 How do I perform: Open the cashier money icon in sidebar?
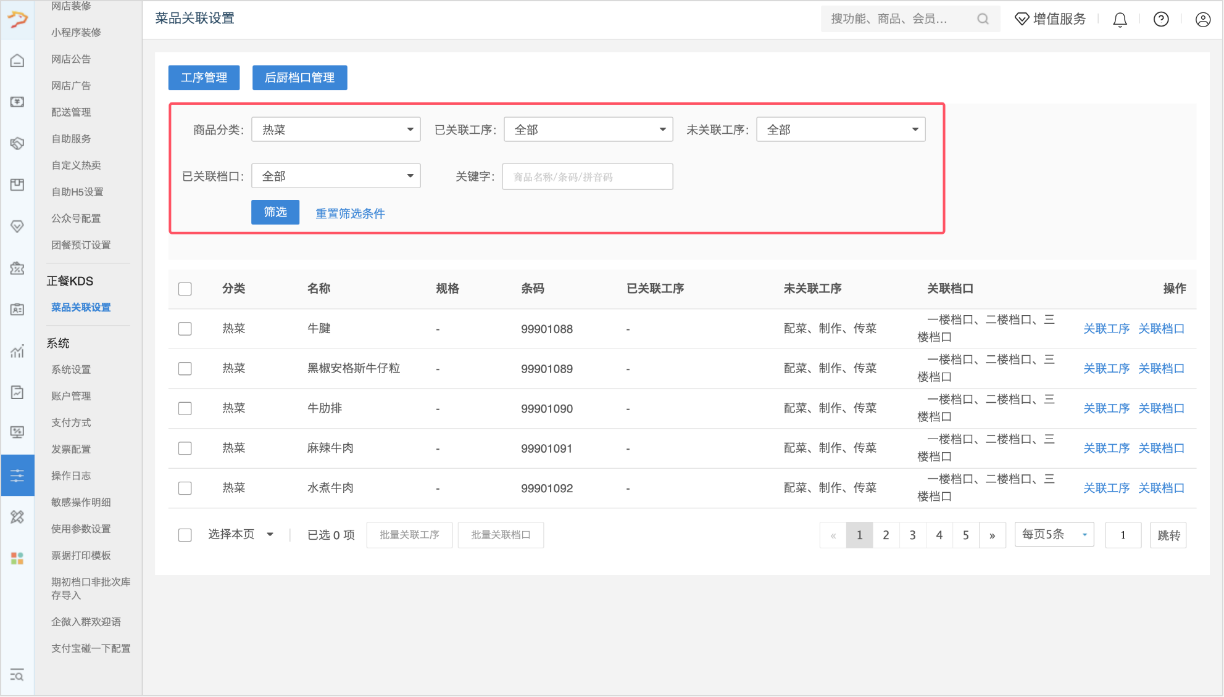(x=17, y=102)
